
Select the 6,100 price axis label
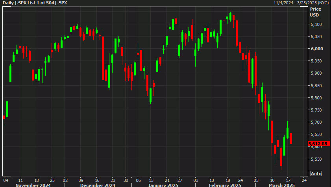click(x=316, y=24)
